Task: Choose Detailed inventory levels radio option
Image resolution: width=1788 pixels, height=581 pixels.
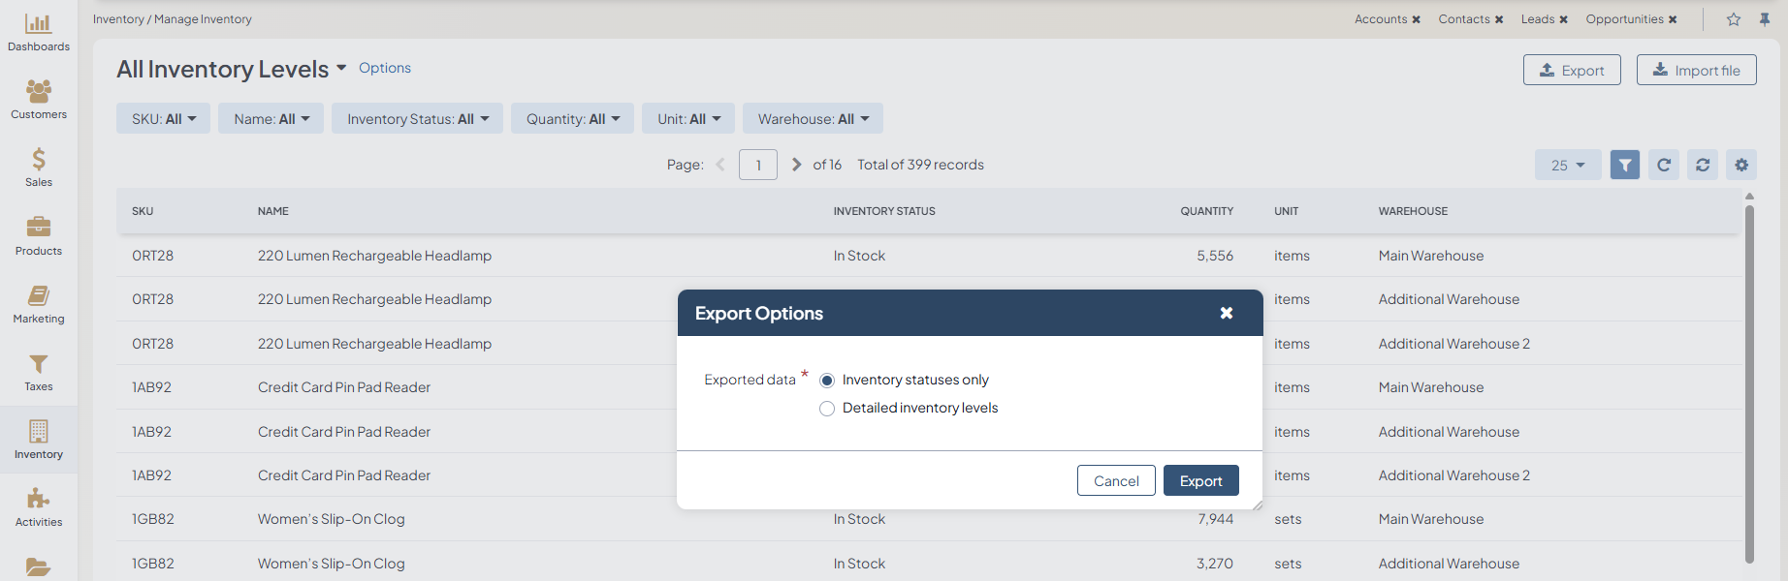Action: coord(827,409)
